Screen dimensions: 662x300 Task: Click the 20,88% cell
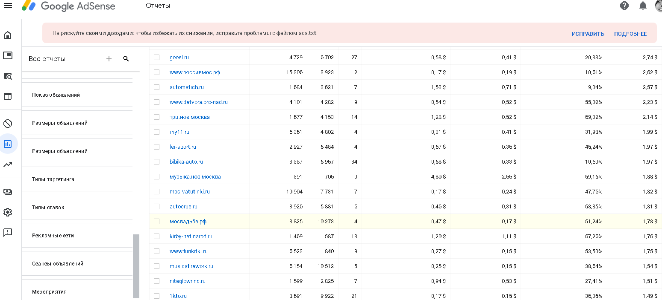594,58
